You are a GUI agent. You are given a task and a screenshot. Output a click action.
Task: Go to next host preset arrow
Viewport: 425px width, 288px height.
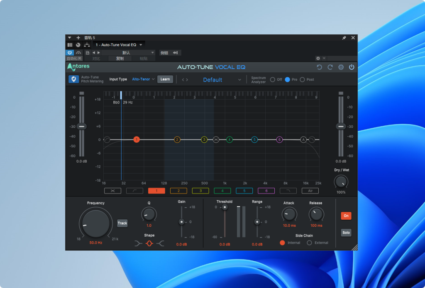coord(99,53)
